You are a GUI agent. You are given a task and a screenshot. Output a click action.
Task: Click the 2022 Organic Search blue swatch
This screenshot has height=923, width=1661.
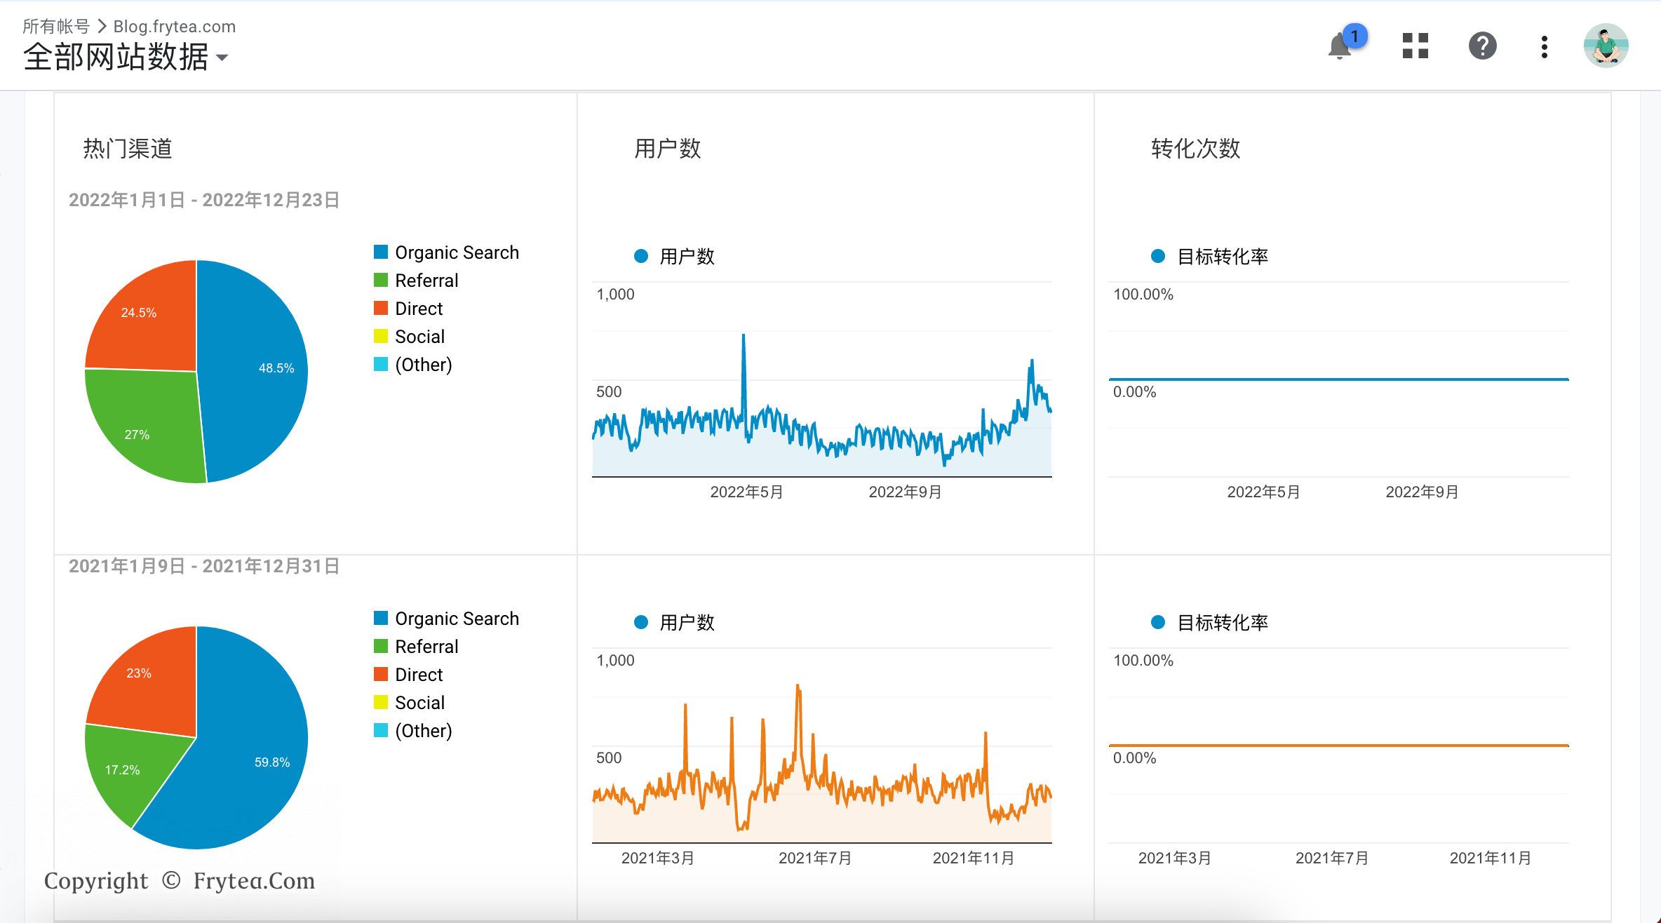pos(381,252)
